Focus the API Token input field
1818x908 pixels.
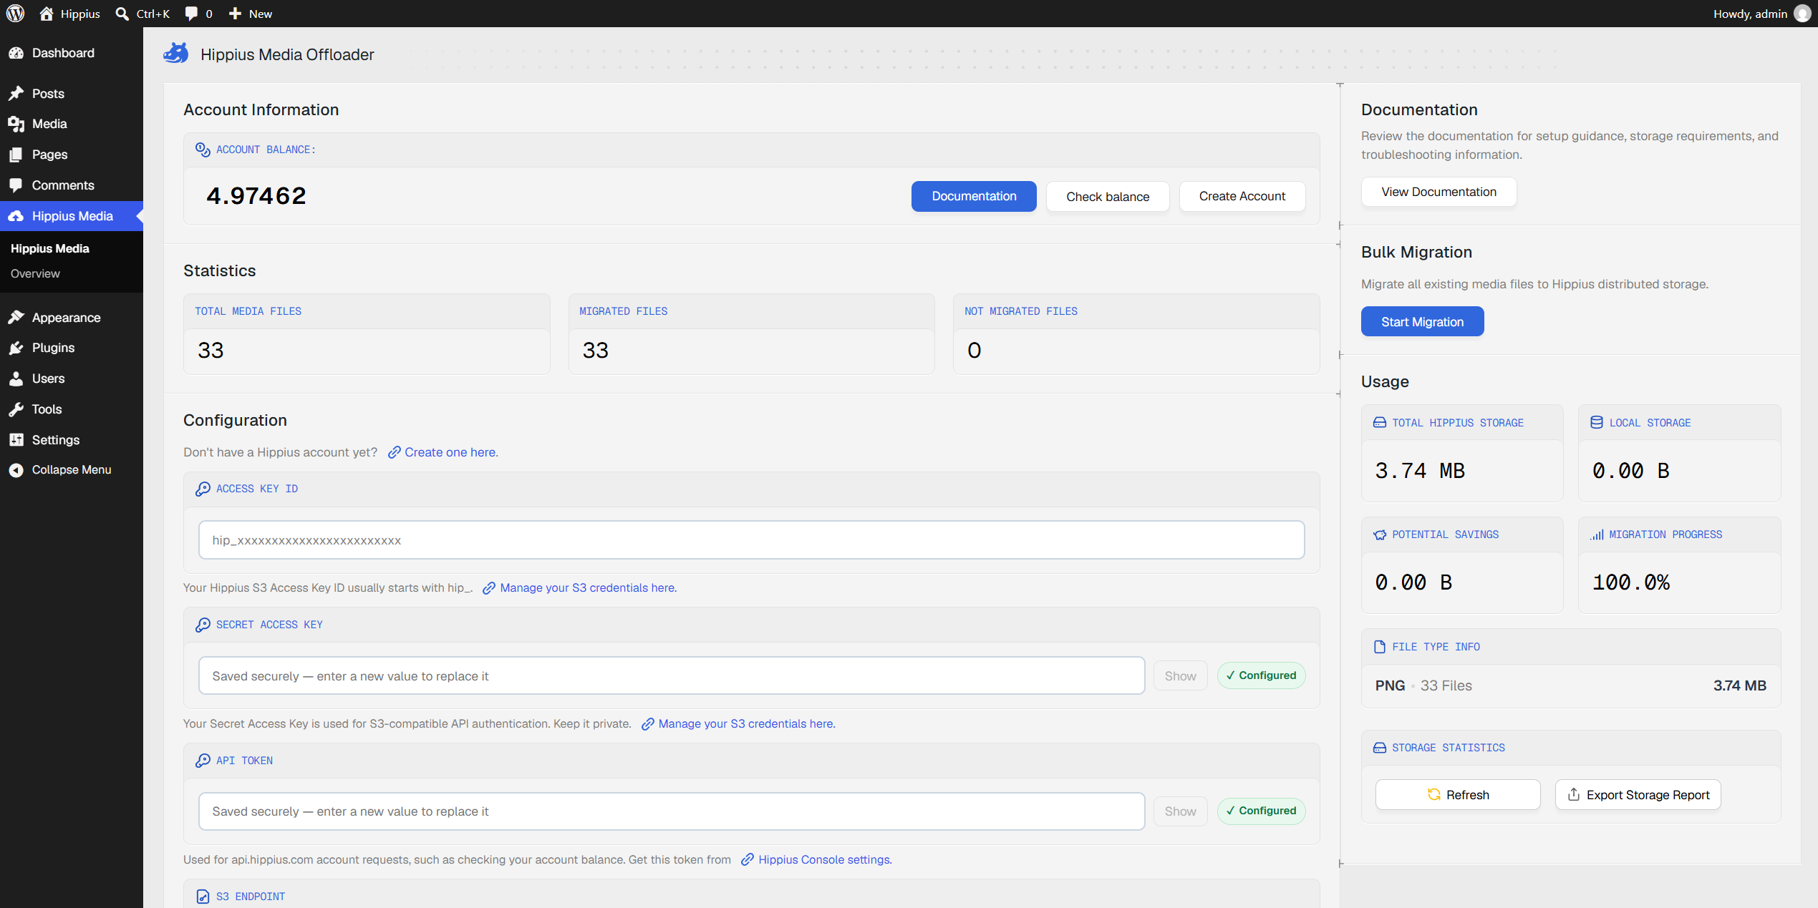click(x=672, y=811)
